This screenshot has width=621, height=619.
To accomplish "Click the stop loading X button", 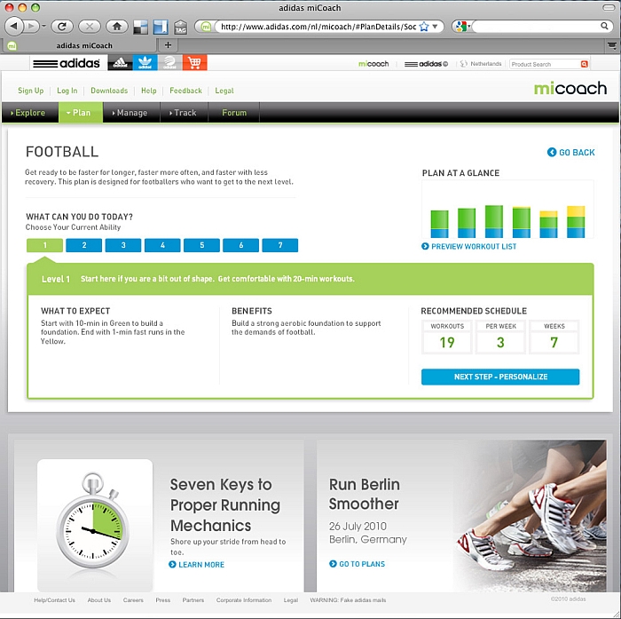I will [90, 27].
